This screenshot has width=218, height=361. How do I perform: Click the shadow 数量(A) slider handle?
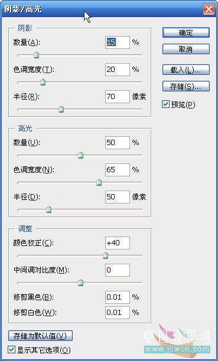pos(36,55)
